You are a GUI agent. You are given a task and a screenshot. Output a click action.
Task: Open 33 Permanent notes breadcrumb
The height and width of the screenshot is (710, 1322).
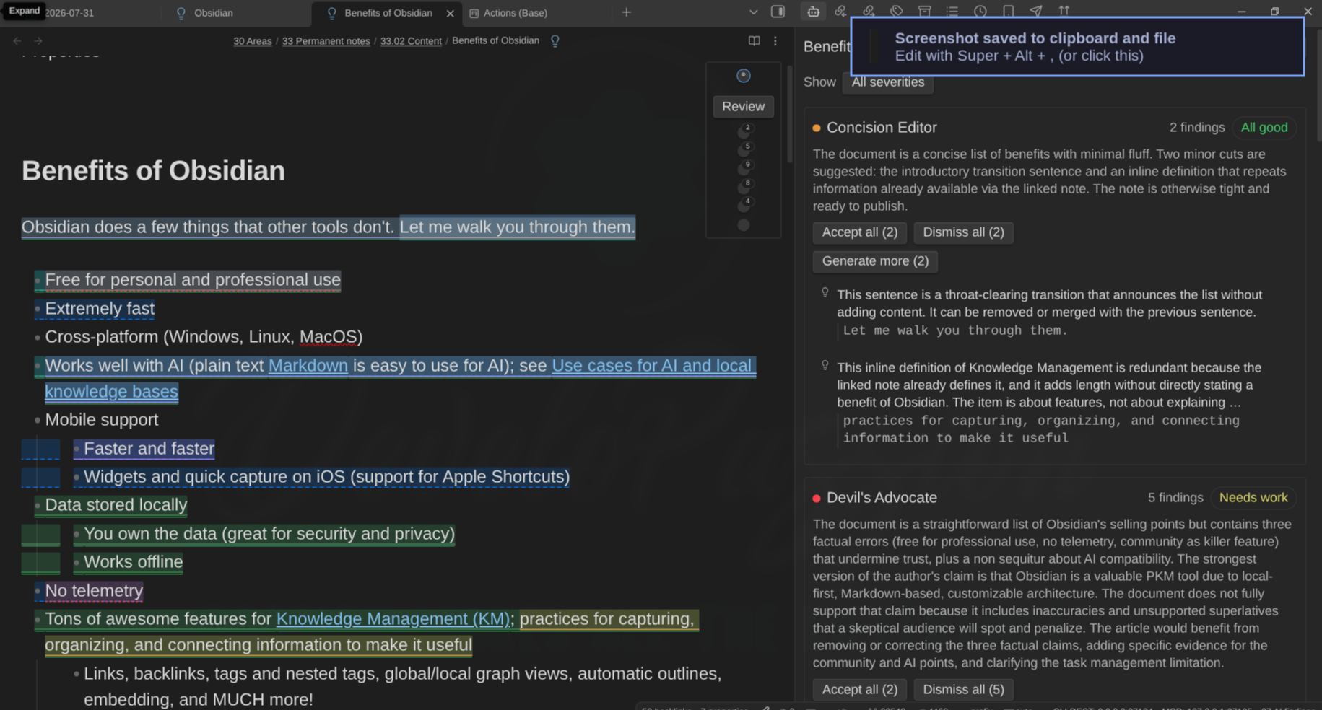tap(326, 41)
